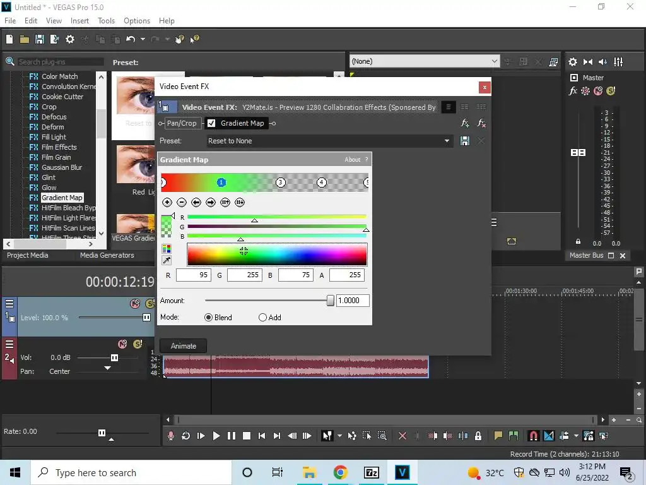This screenshot has width=646, height=485.
Task: Add color stop with plus icon
Action: (167, 202)
